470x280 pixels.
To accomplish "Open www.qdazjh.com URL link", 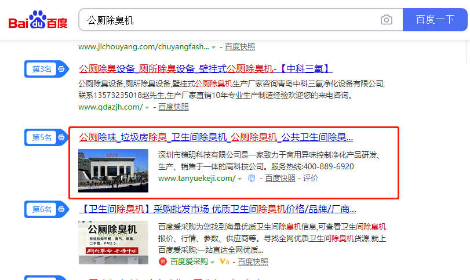I will pyautogui.click(x=111, y=107).
